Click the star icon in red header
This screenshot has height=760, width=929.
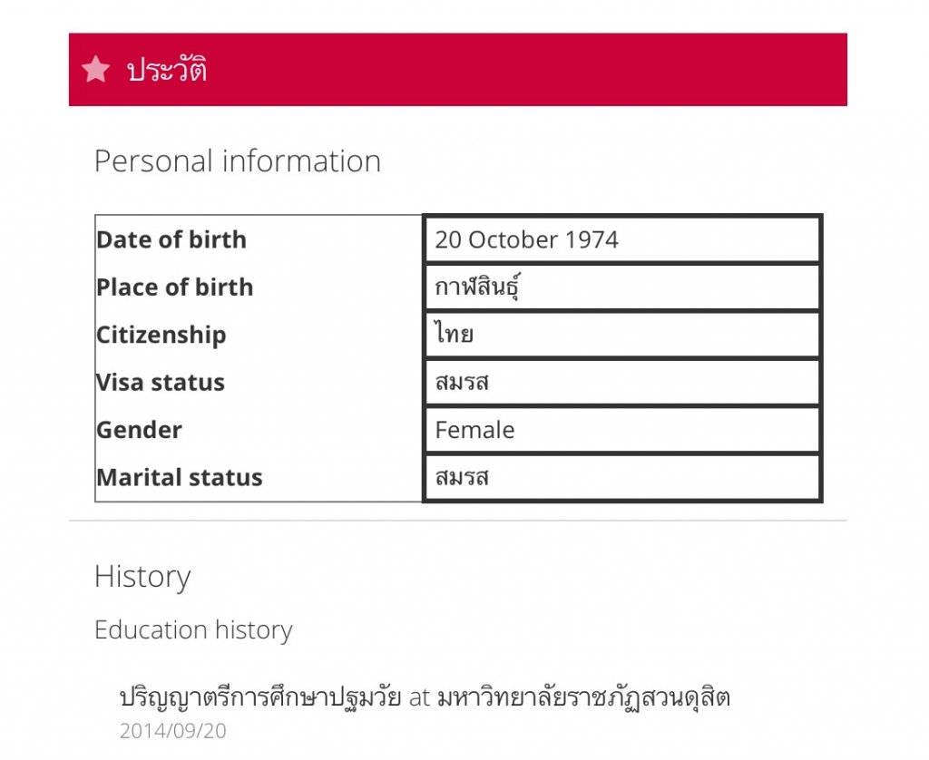[x=95, y=70]
